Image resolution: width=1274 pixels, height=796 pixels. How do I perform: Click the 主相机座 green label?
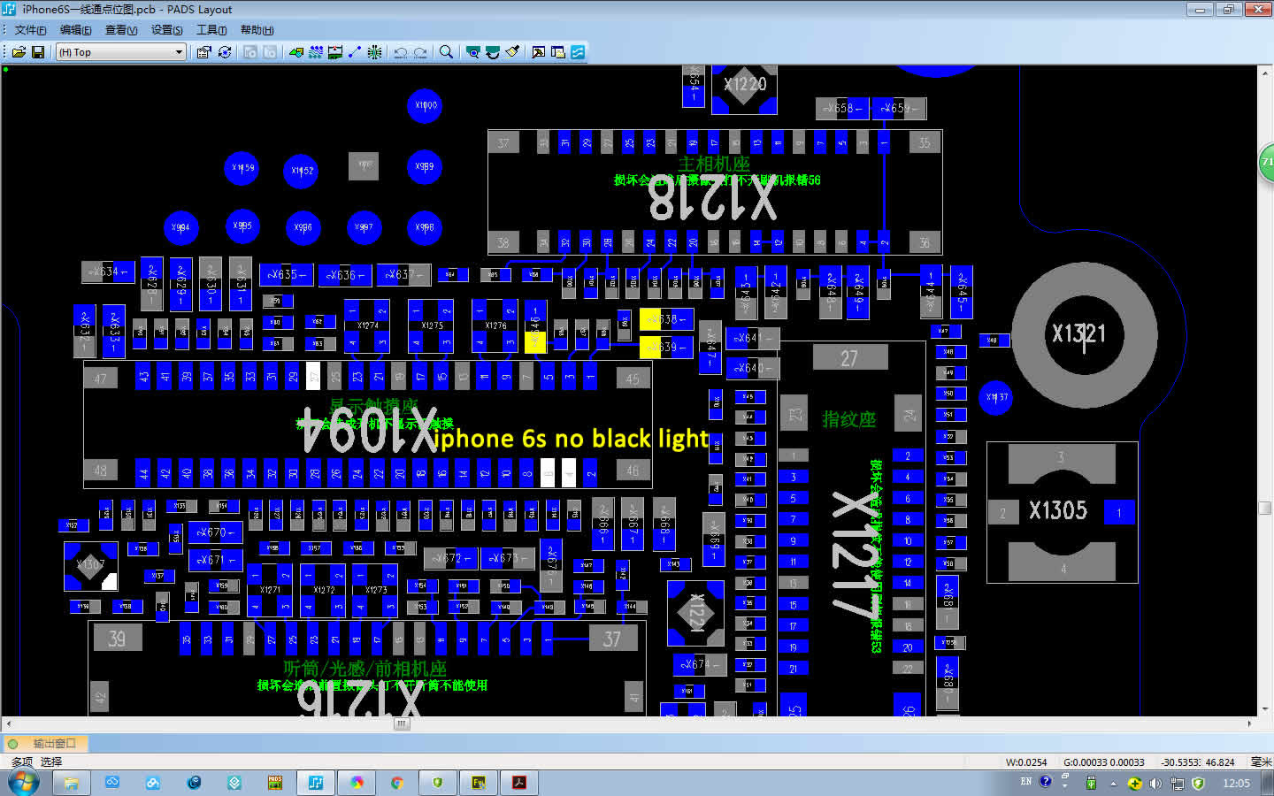(x=714, y=164)
